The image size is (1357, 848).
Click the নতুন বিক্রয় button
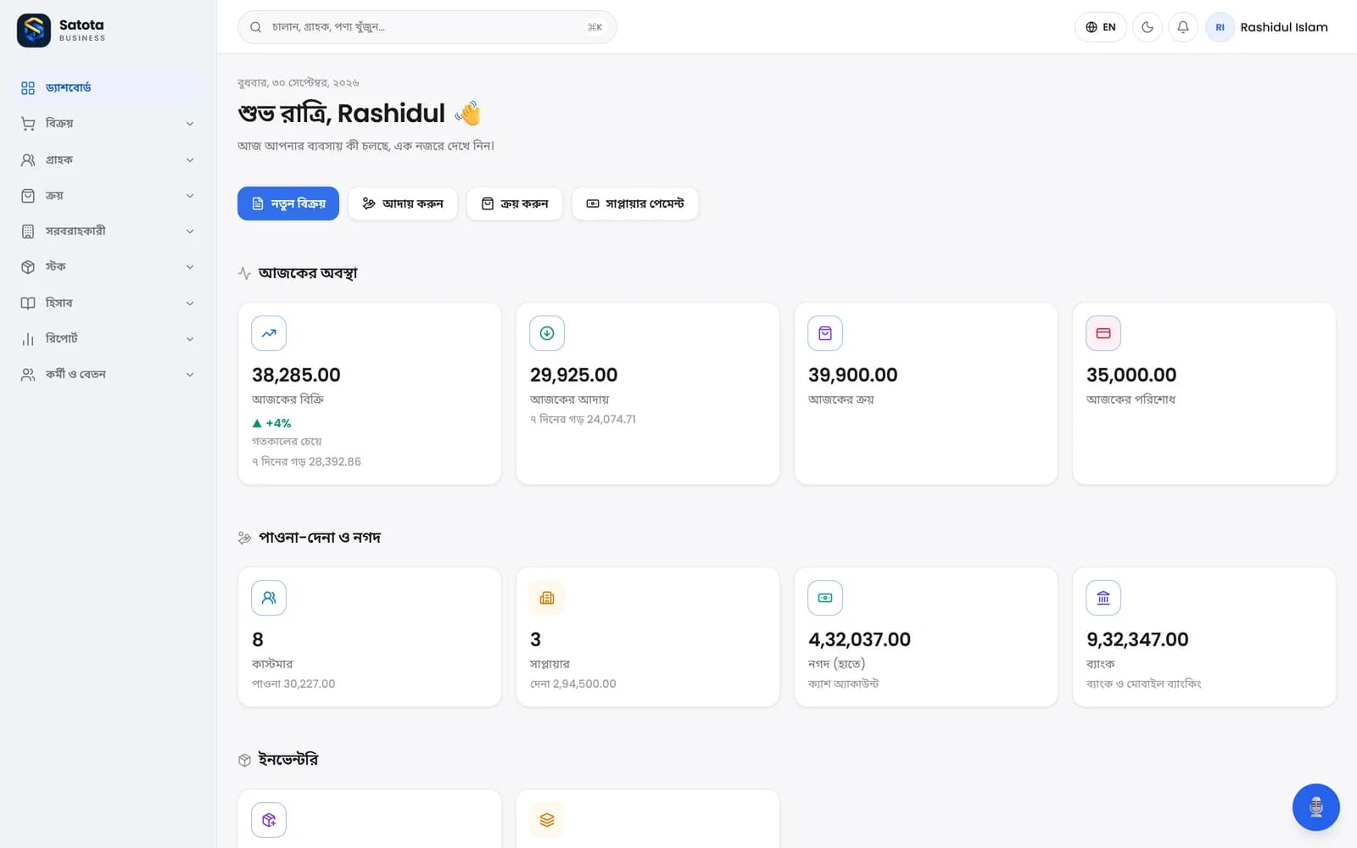pyautogui.click(x=288, y=204)
